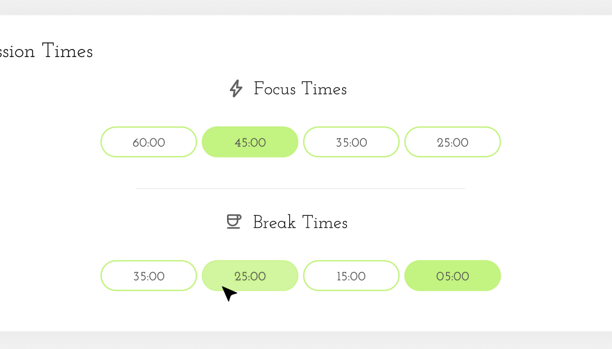Select the 35:00 break time option
The width and height of the screenshot is (612, 349).
click(x=149, y=276)
